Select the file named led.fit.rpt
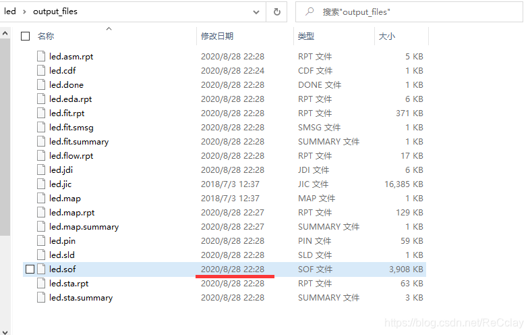 [67, 113]
